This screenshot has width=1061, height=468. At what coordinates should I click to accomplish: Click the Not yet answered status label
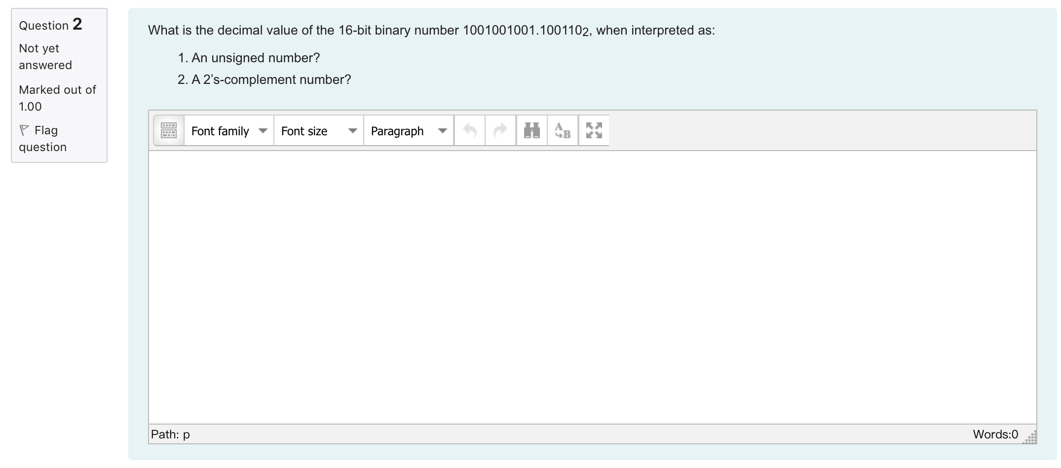(x=45, y=56)
